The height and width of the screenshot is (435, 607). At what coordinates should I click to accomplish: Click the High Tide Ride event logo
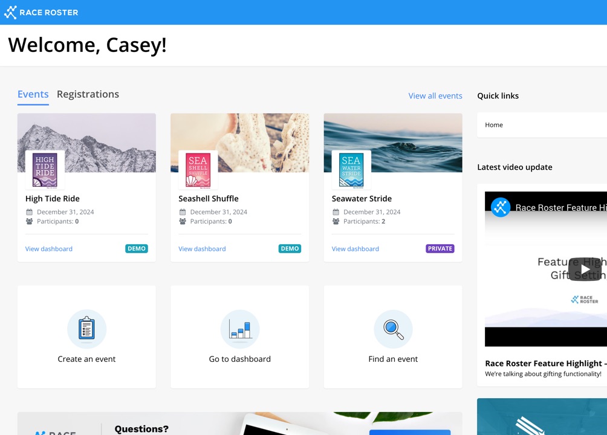point(45,170)
